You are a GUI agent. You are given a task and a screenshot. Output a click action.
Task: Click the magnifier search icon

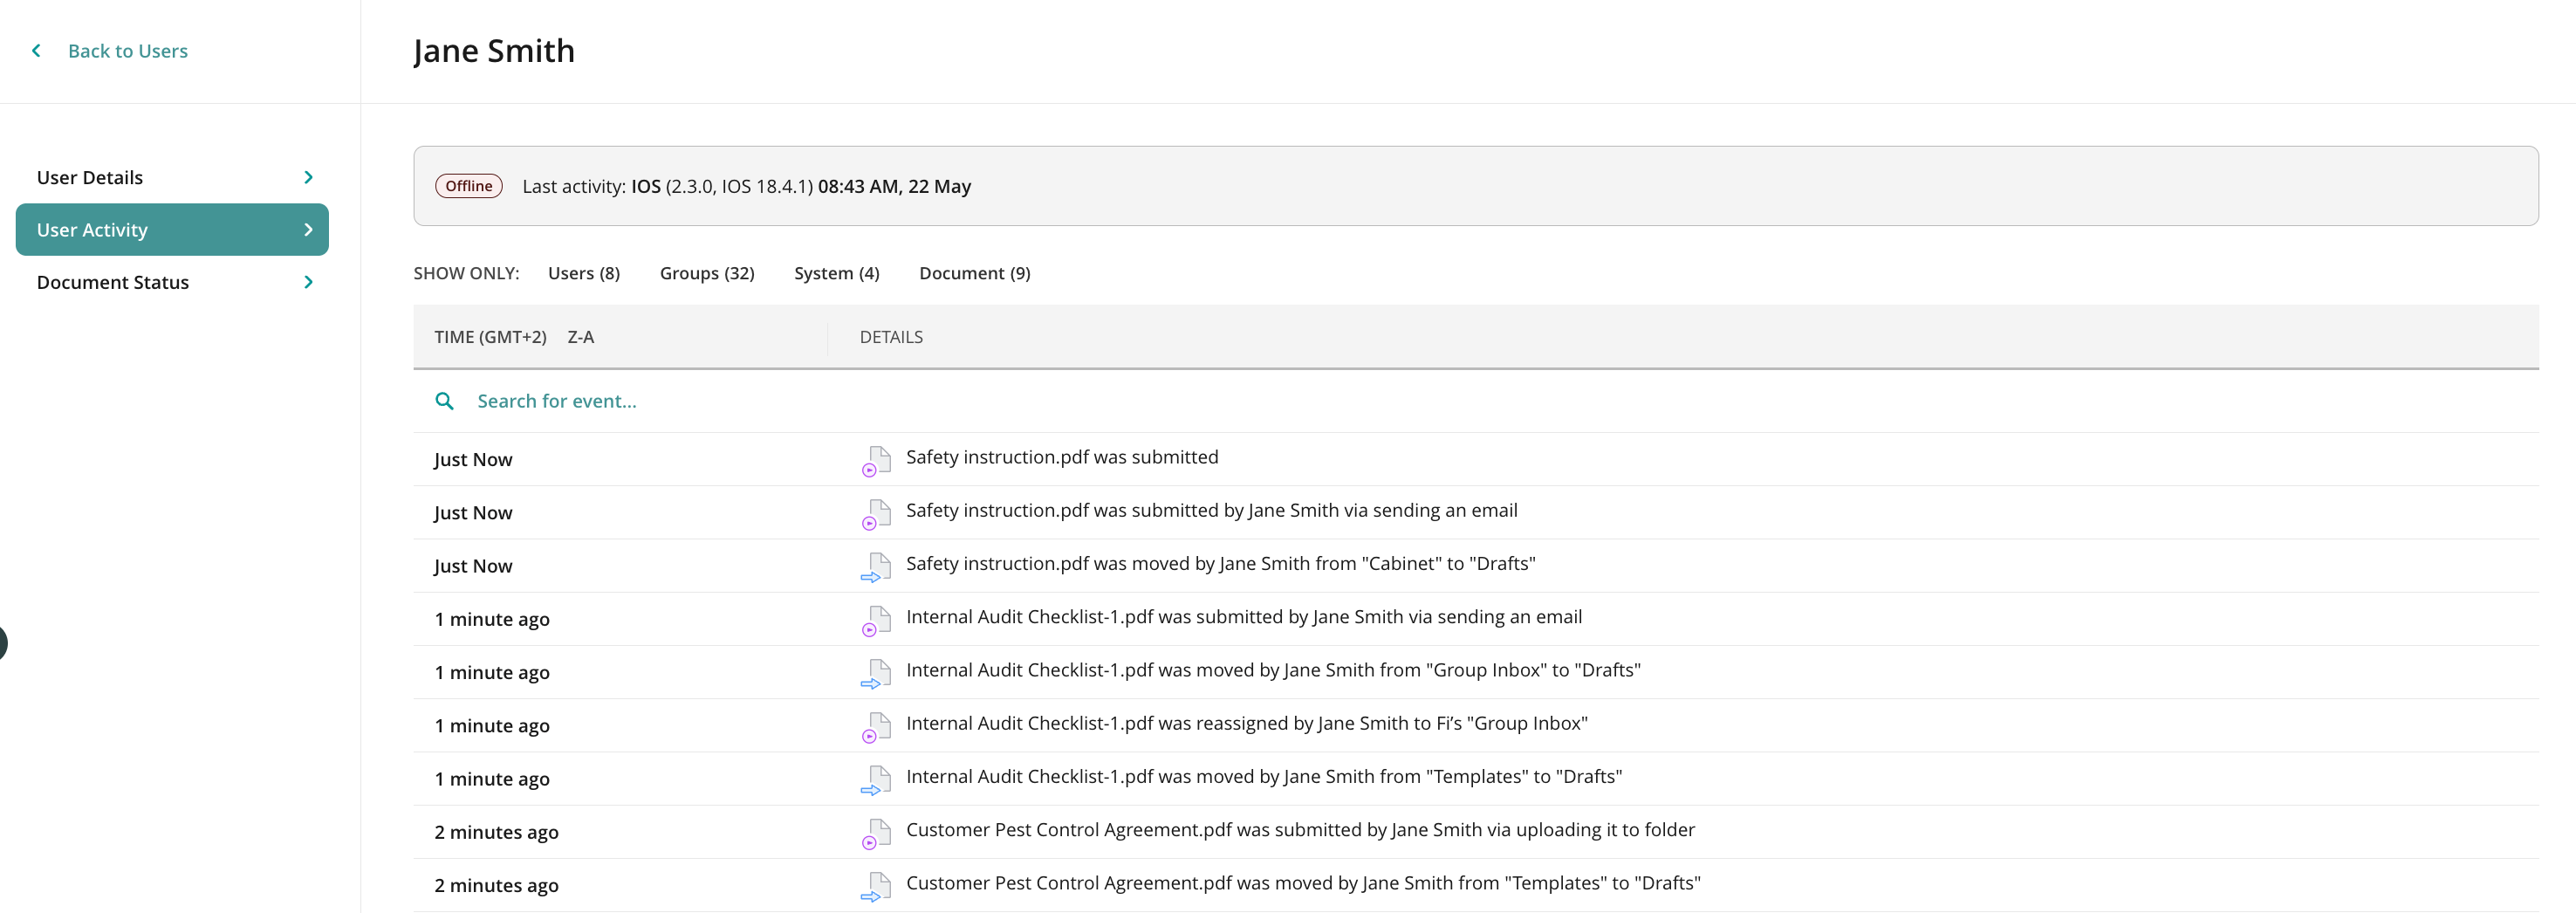coord(445,401)
